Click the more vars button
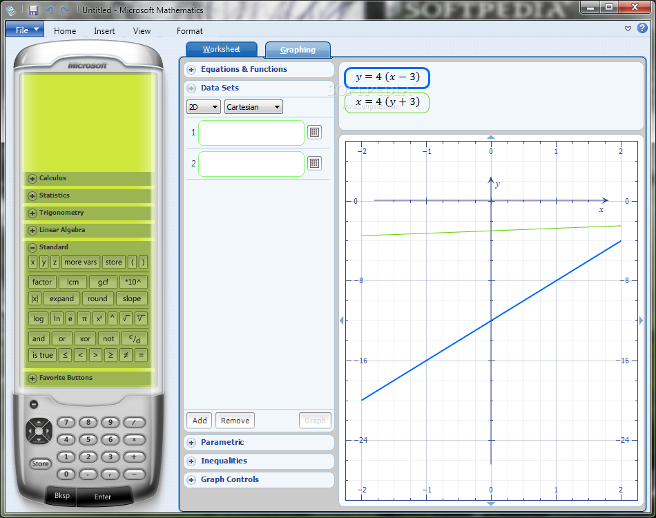The image size is (656, 518). 80,262
